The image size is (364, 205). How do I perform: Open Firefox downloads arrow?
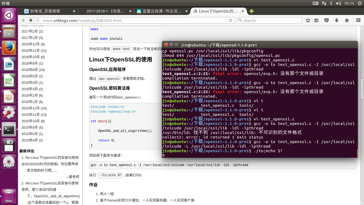pyautogui.click(x=337, y=20)
